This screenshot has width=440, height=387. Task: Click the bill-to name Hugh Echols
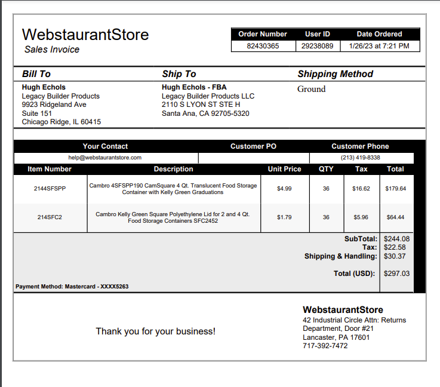click(44, 87)
